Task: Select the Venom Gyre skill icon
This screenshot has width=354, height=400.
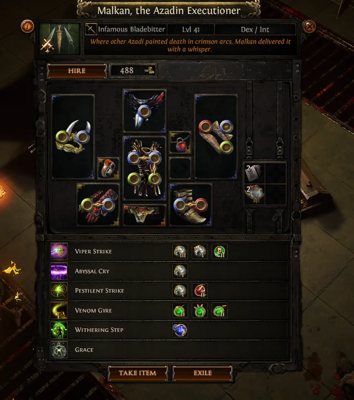Action: coord(59,310)
